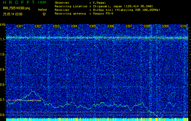
Task: Click the kHz axis unit label
Action: pyautogui.click(x=3, y=25)
